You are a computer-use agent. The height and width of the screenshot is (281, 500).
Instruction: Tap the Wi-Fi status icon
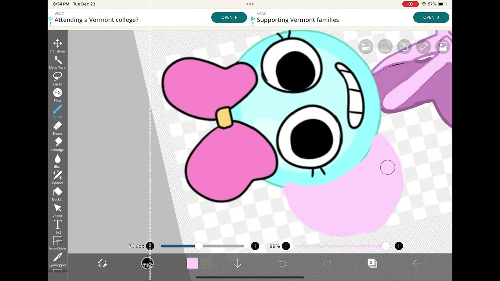tap(424, 4)
